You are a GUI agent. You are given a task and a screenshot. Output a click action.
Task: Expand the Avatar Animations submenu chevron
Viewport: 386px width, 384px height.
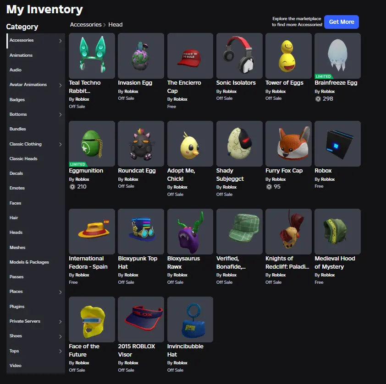(x=61, y=85)
